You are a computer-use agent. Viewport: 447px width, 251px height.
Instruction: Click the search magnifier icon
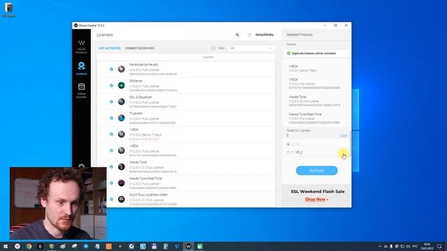coord(237,35)
